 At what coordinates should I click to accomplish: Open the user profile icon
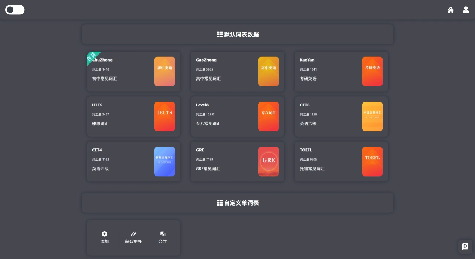(x=466, y=10)
